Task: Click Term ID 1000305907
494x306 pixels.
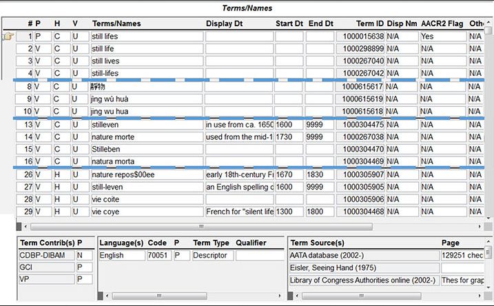Action: pos(360,175)
